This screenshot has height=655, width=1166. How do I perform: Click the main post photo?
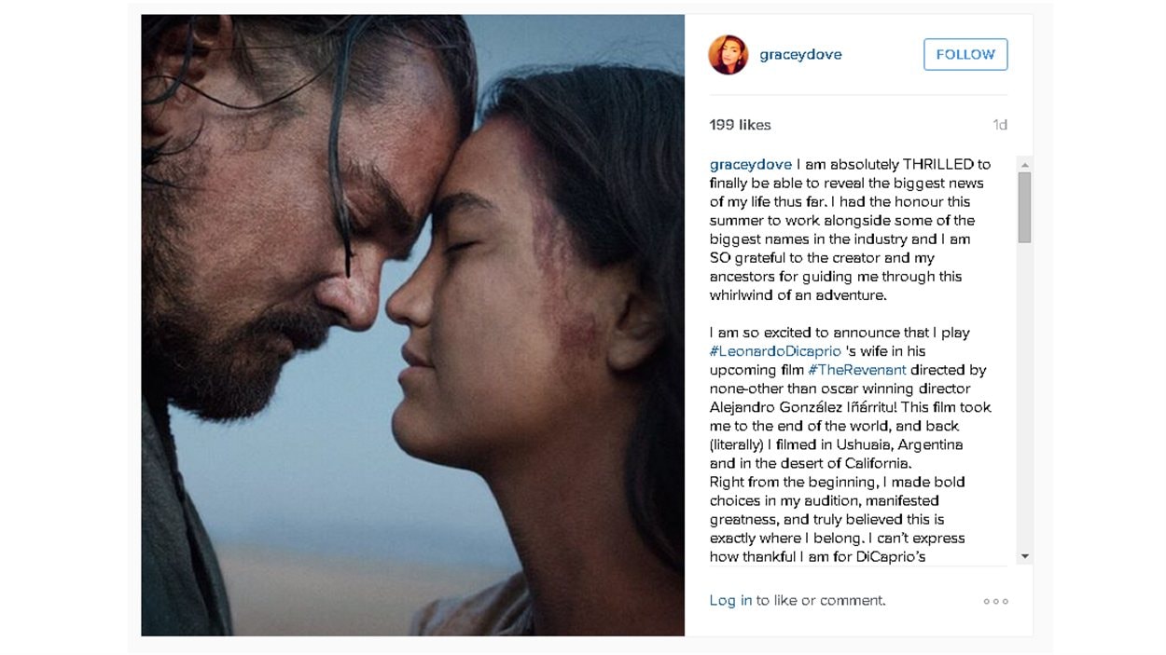[x=412, y=325]
